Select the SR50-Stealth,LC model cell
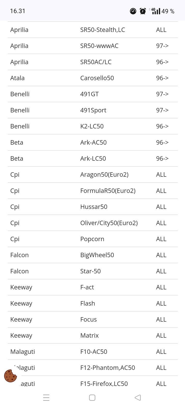Image resolution: width=185 pixels, height=409 pixels. (x=103, y=30)
